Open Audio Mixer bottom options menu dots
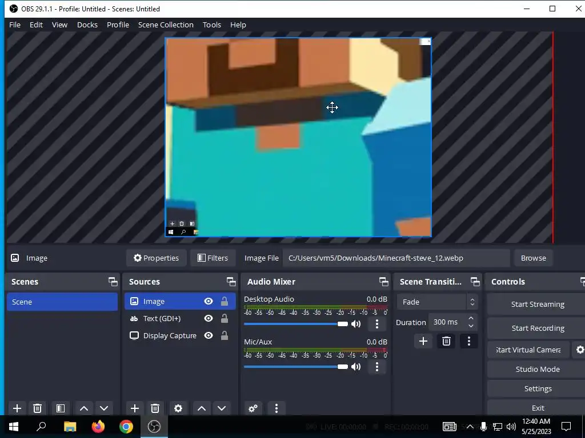 277,408
